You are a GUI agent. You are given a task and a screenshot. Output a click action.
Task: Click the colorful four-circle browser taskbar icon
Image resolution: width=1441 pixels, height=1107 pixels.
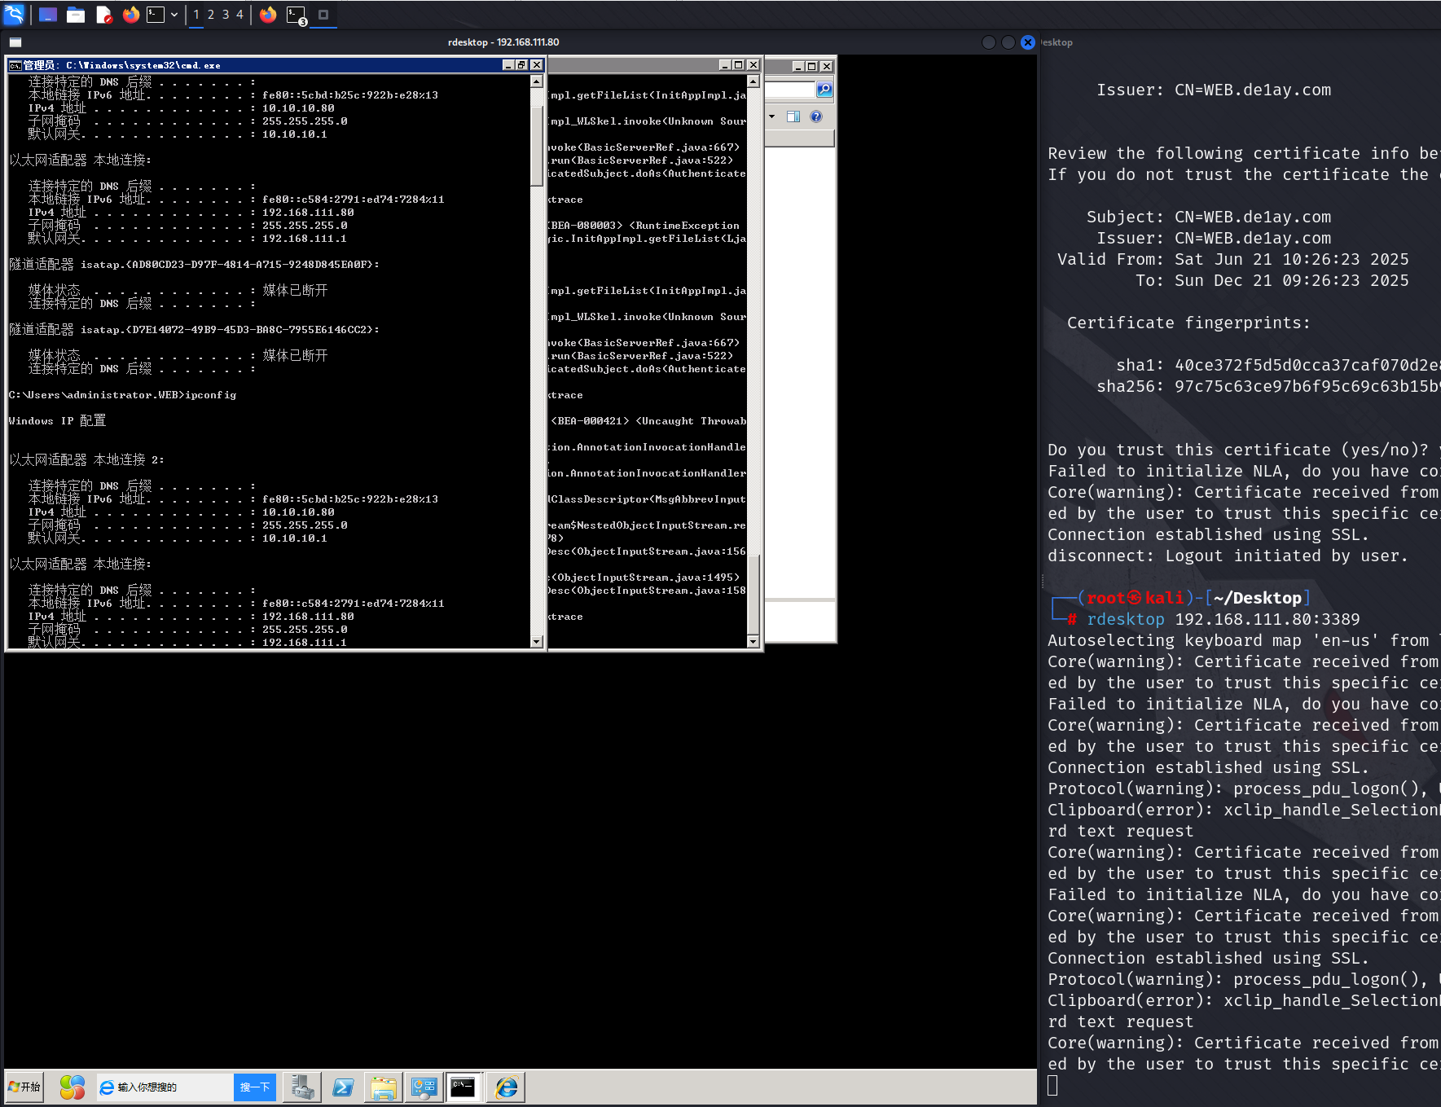pos(72,1087)
